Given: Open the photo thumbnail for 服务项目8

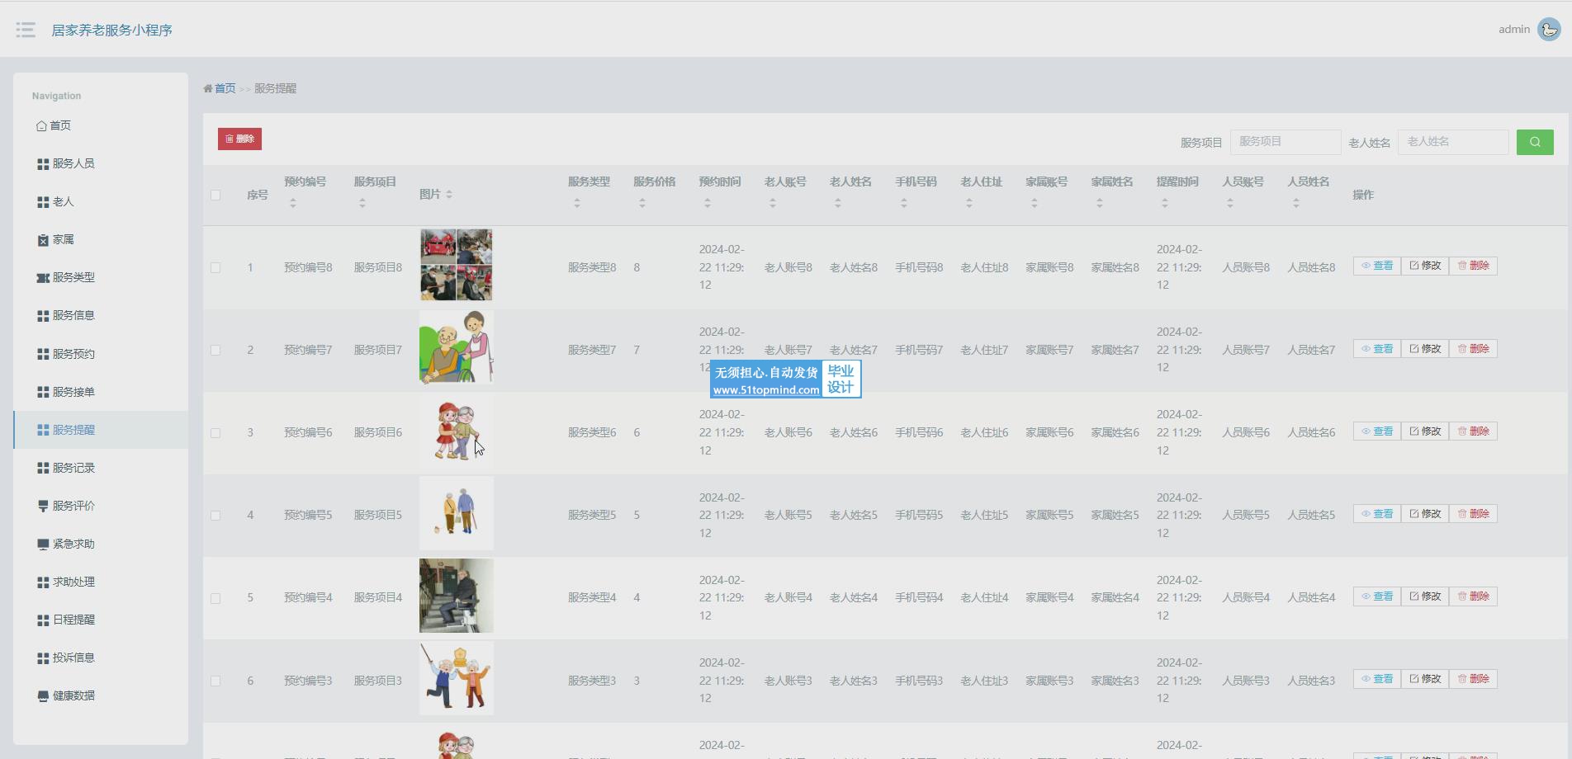Looking at the screenshot, I should tap(456, 265).
